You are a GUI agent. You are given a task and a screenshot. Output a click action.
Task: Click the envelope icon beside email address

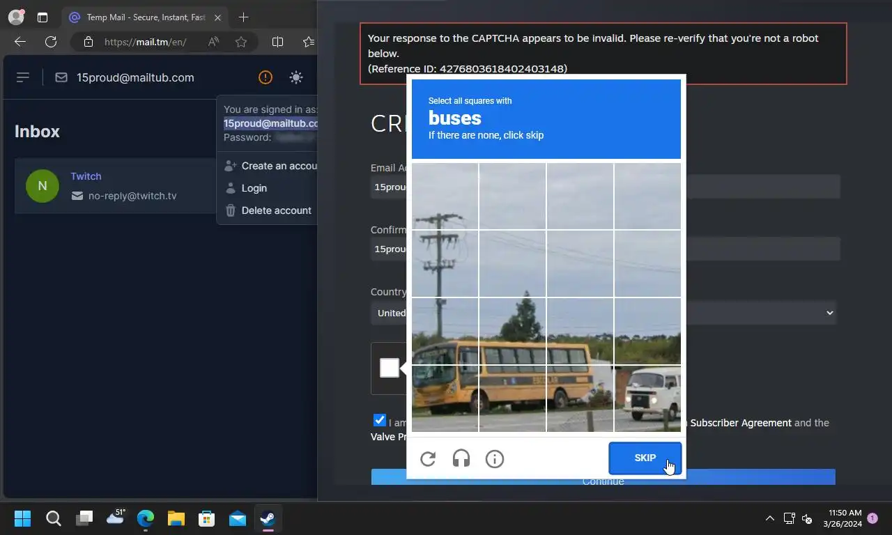tap(61, 77)
